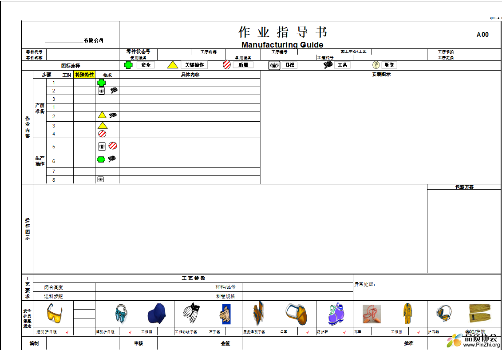Click the 图标诠释 label
The height and width of the screenshot is (350, 502).
coord(71,66)
